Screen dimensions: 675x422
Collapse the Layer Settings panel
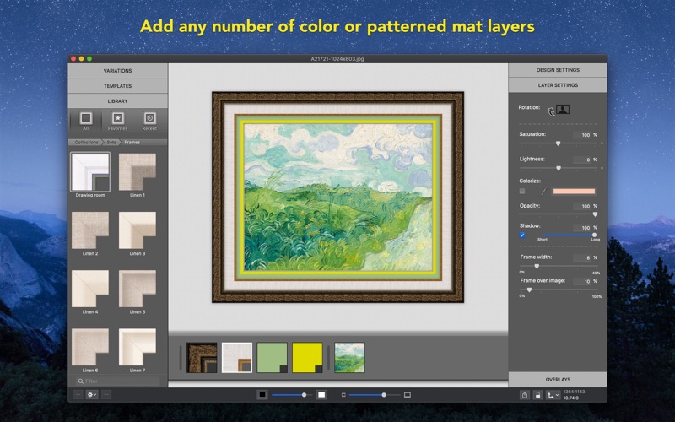pyautogui.click(x=558, y=85)
